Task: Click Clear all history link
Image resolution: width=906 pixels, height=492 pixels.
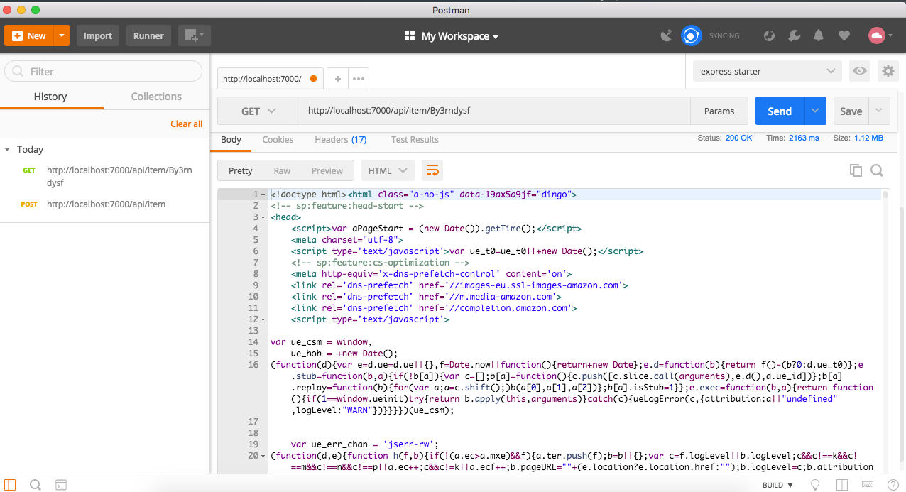Action: click(186, 124)
